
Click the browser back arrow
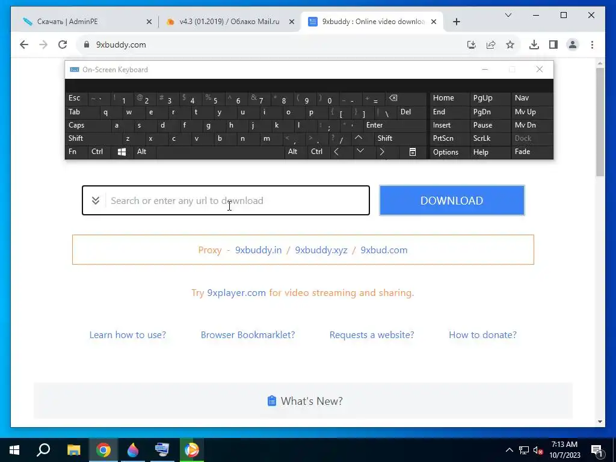point(24,45)
